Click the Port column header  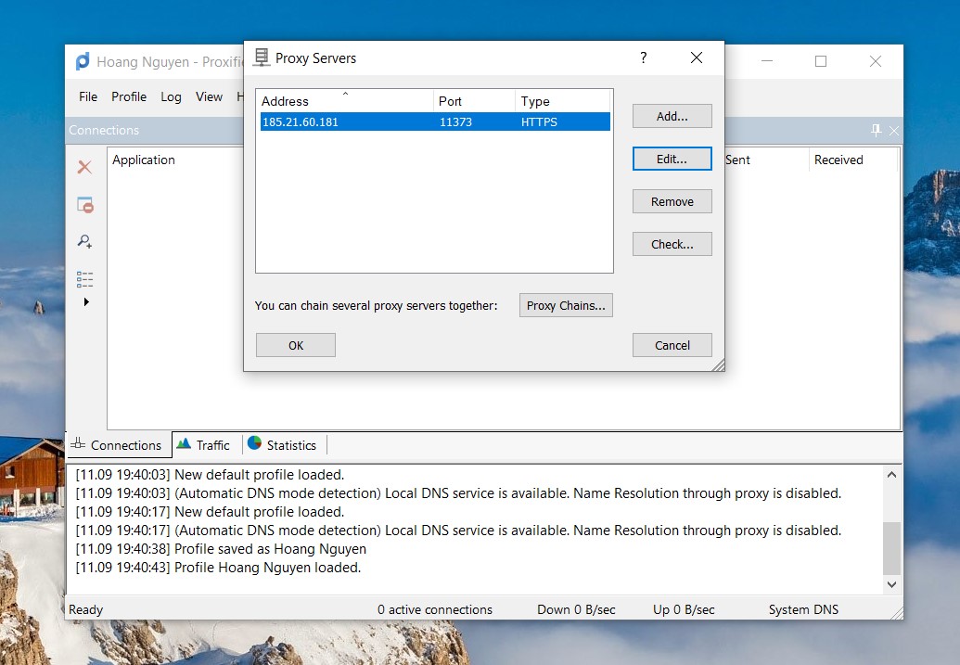pos(473,101)
